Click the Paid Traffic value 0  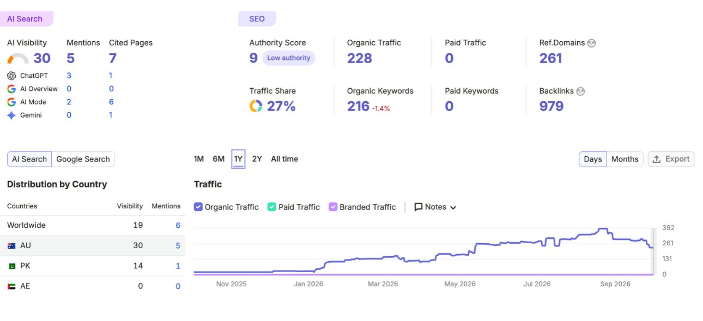[449, 58]
